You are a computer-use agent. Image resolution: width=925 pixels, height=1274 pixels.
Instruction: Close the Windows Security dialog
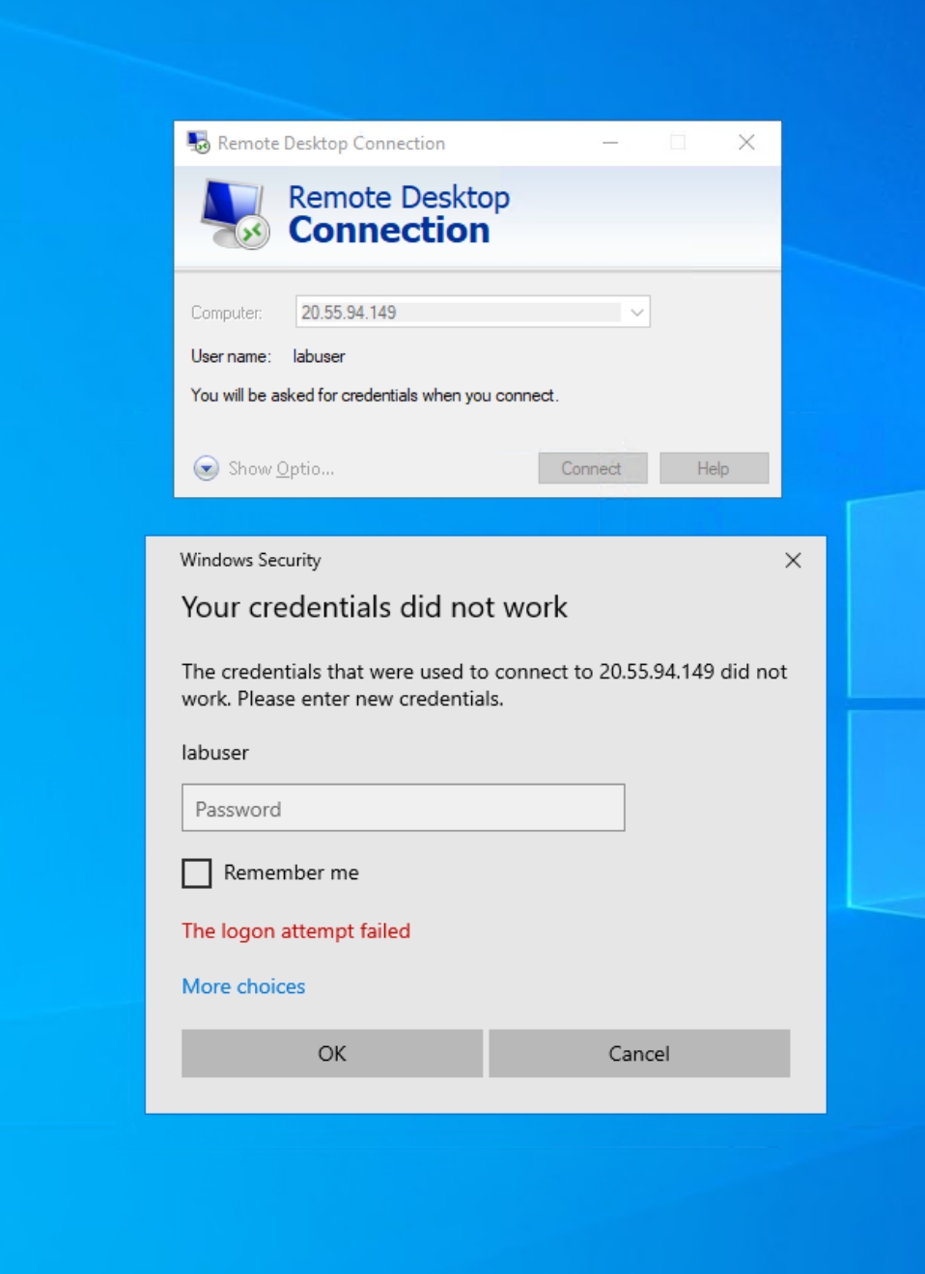793,560
